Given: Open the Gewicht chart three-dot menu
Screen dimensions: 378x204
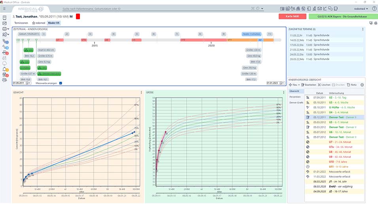Looking at the screenshot, I should point(141,93).
